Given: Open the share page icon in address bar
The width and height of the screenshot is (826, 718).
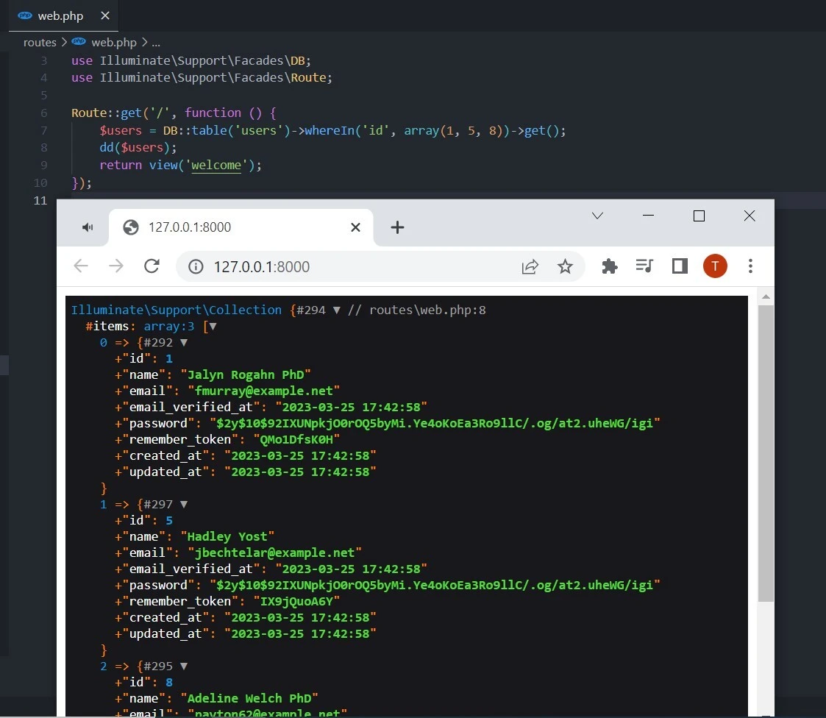Looking at the screenshot, I should (x=530, y=266).
